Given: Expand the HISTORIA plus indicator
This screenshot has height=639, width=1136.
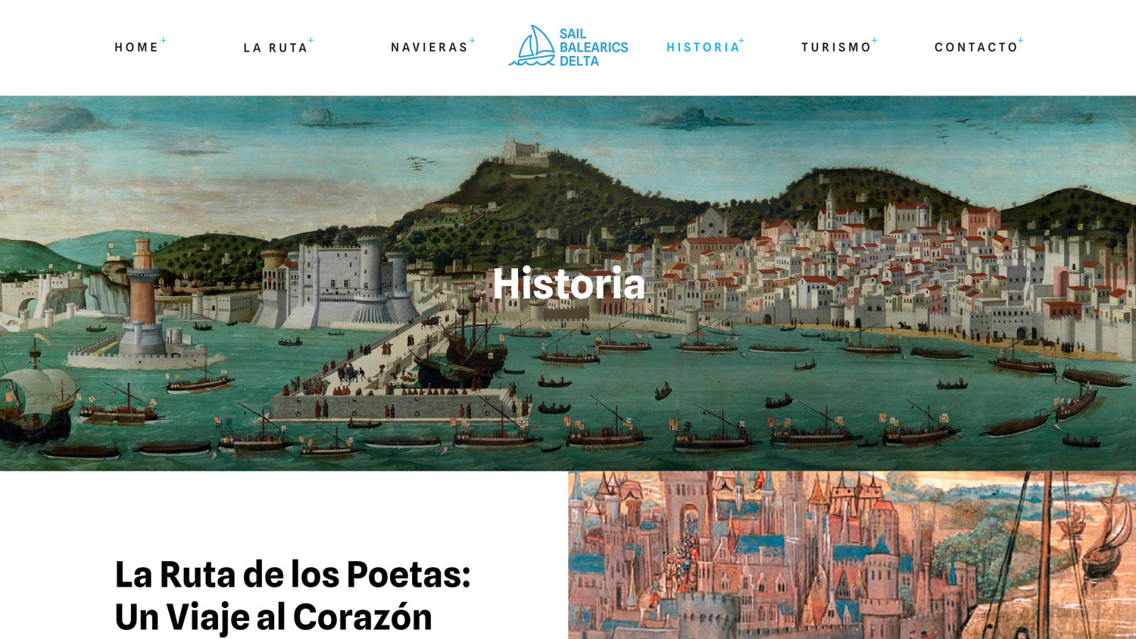Looking at the screenshot, I should pyautogui.click(x=741, y=41).
